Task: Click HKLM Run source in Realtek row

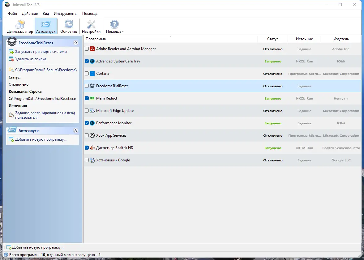Action: click(304, 148)
